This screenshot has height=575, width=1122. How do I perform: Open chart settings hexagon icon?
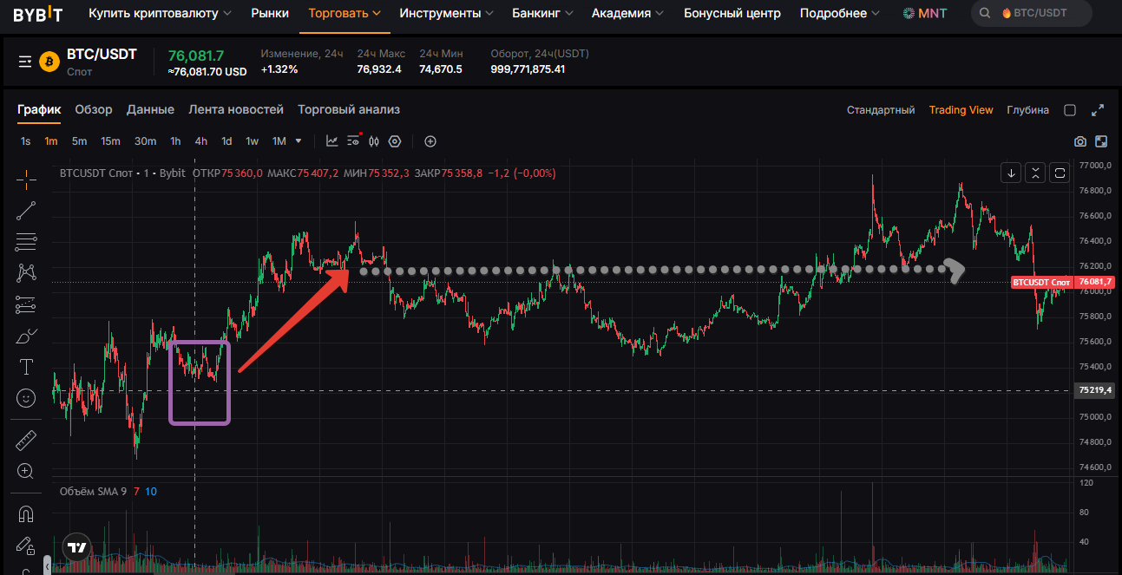click(395, 140)
